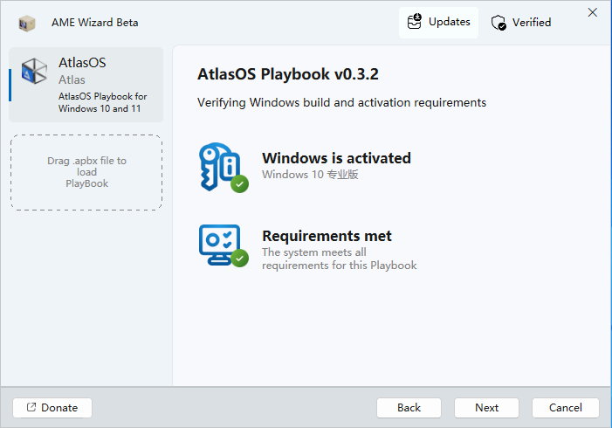Click the Requirements met monitor icon
Viewport: 612px width, 428px height.
(x=223, y=245)
